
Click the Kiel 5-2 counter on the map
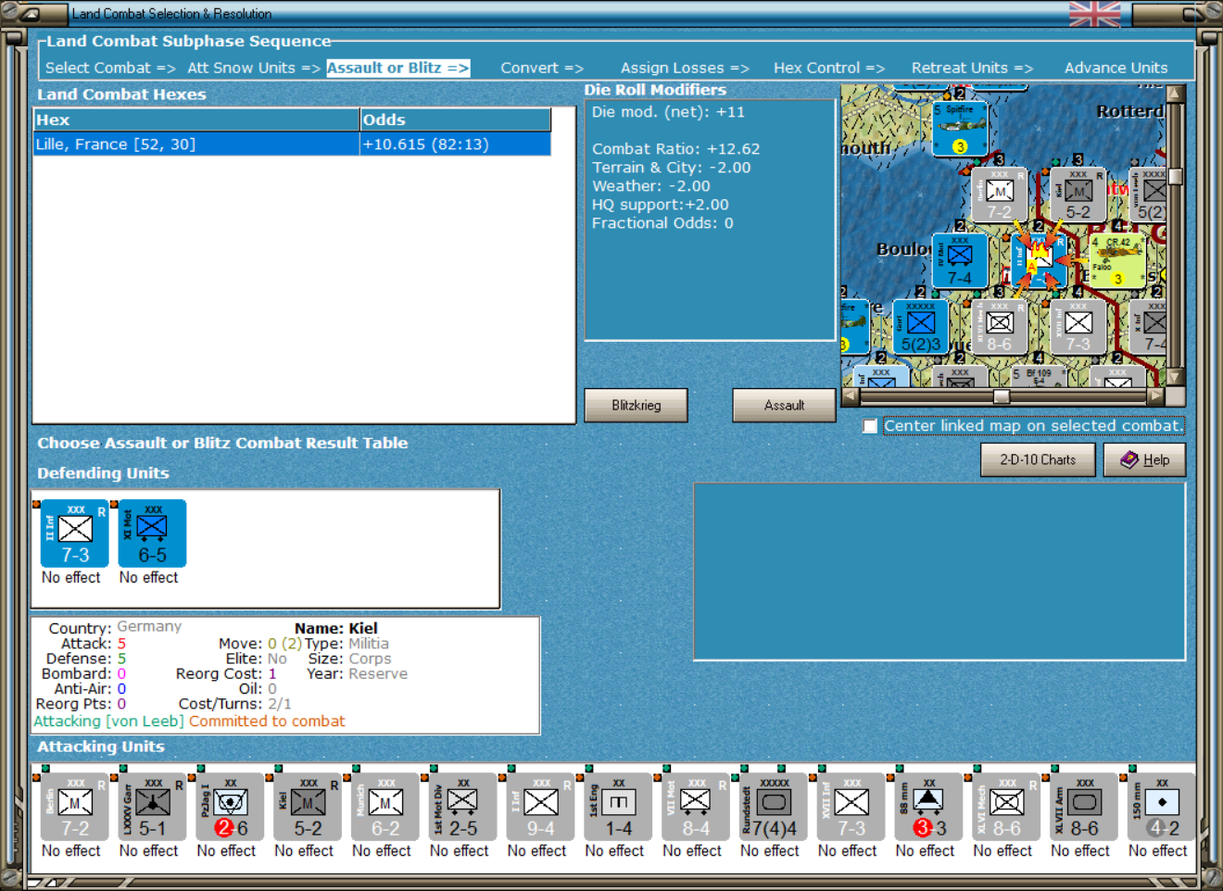click(x=1078, y=195)
